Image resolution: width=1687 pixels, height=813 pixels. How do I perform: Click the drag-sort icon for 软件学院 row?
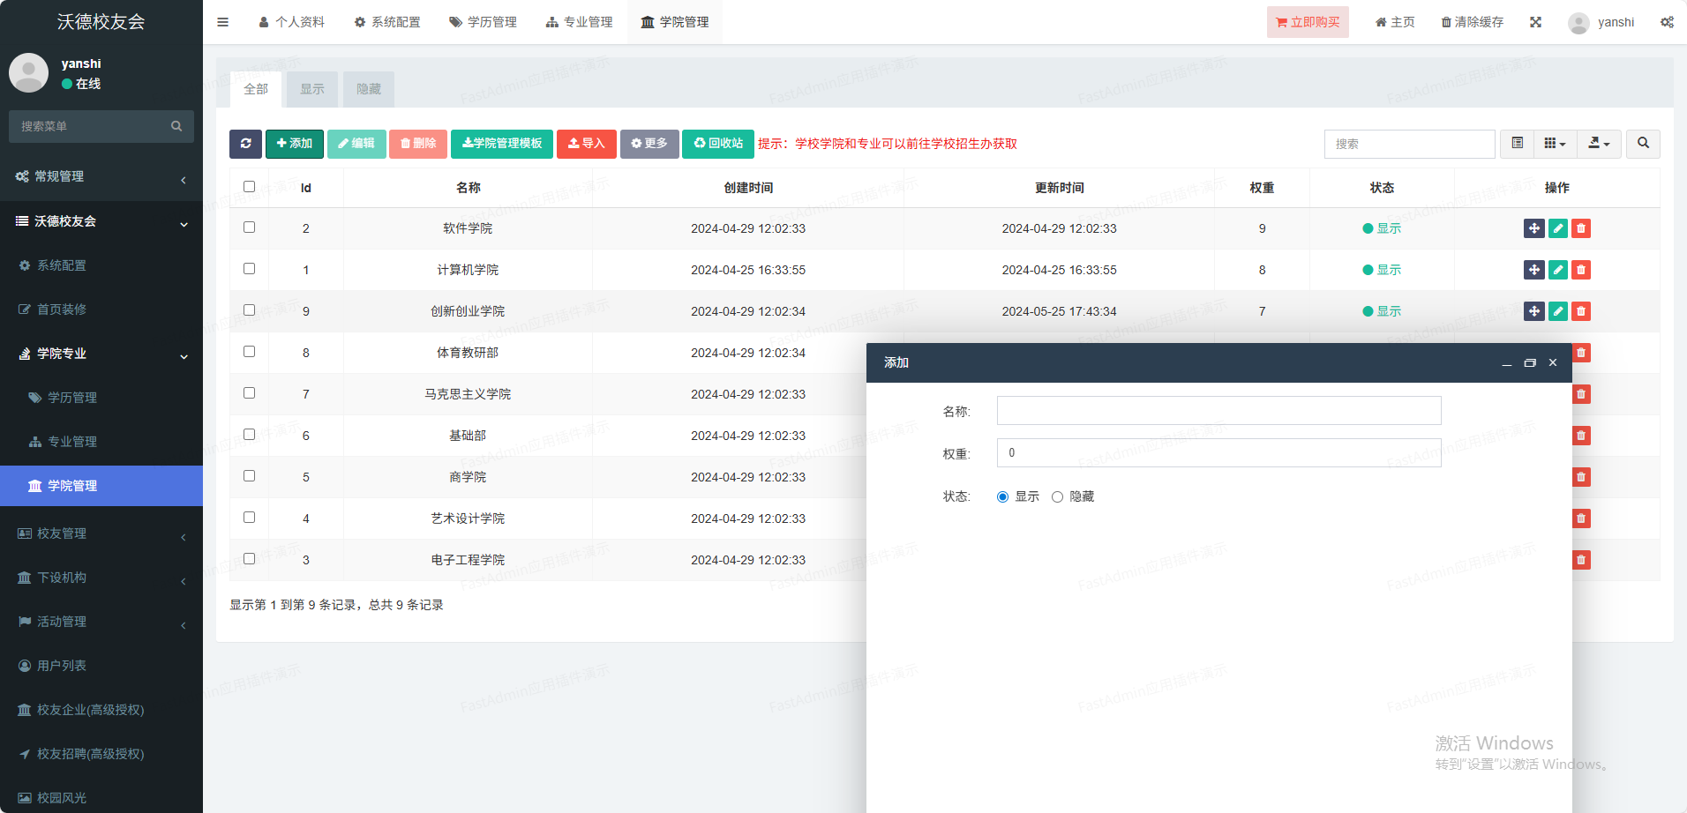click(1533, 228)
